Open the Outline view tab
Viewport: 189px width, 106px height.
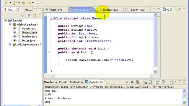(166, 9)
